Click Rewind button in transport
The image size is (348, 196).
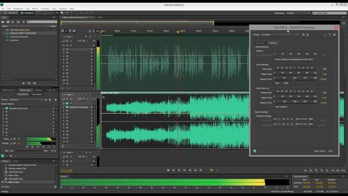coord(190,170)
